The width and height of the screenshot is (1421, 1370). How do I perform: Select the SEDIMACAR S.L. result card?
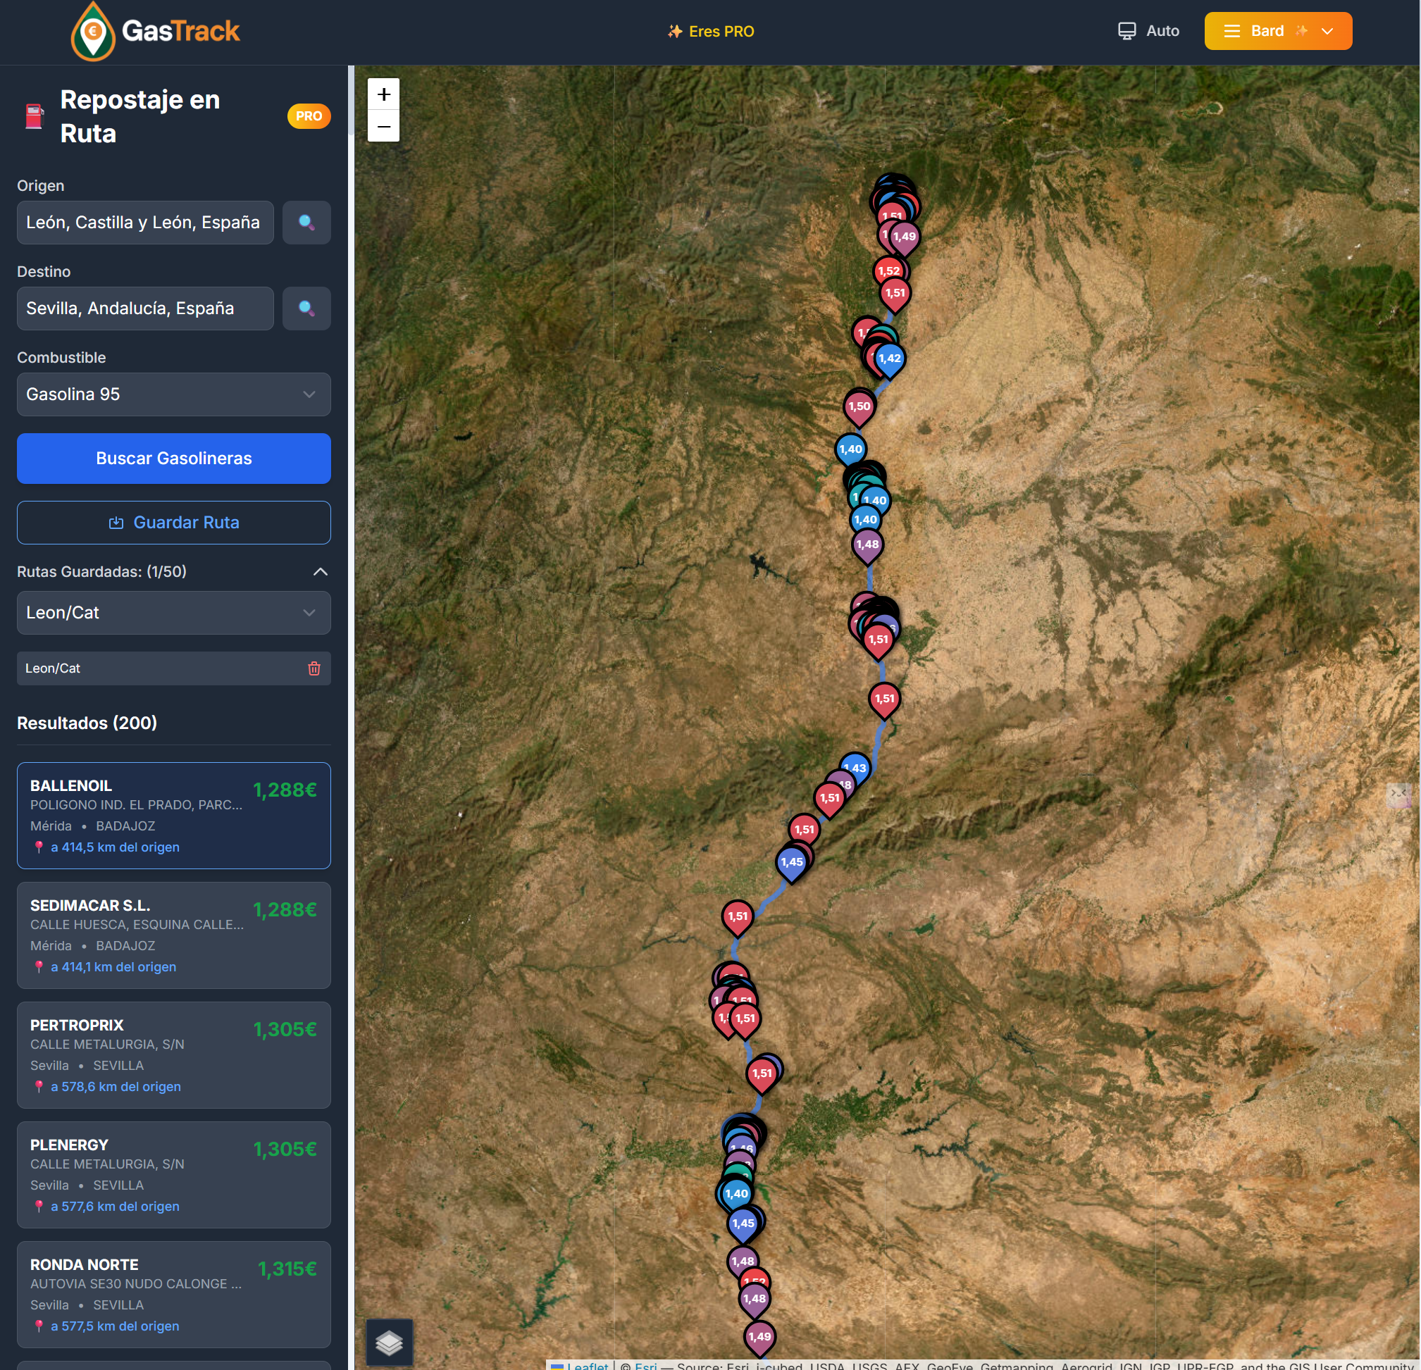pos(174,936)
